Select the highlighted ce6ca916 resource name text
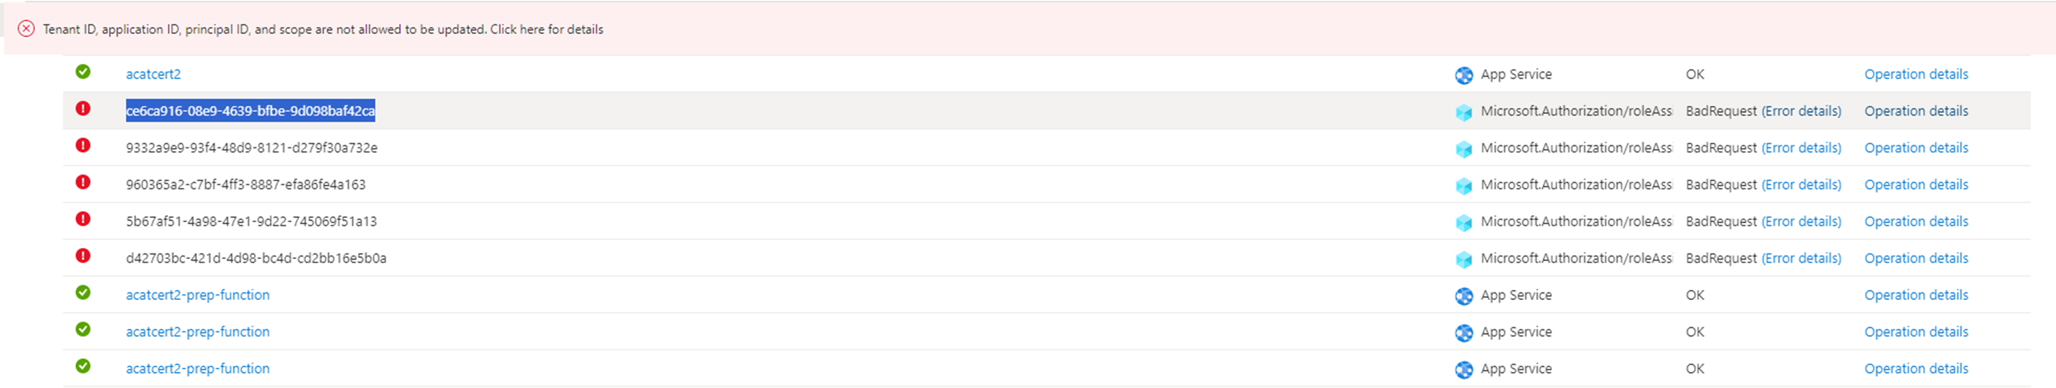This screenshot has width=2056, height=388. (x=251, y=111)
